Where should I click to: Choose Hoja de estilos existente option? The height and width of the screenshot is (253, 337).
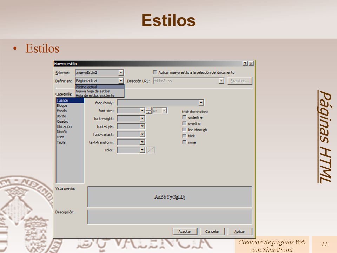[99, 95]
